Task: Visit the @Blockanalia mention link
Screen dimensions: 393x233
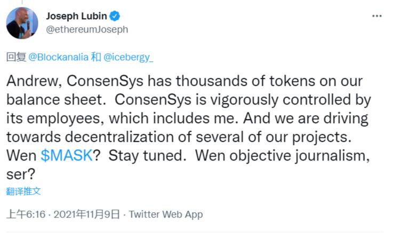Action: pyautogui.click(x=59, y=57)
